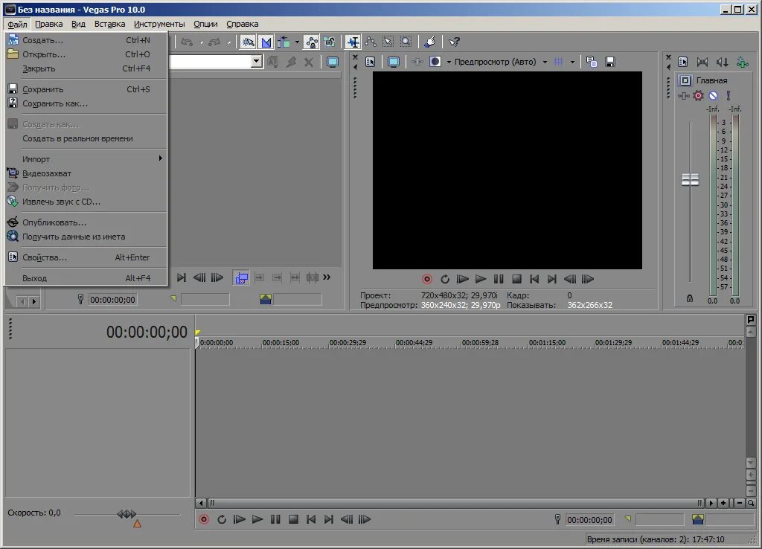Choose Выход to exit Vegas
Image resolution: width=762 pixels, height=549 pixels.
[x=86, y=278]
